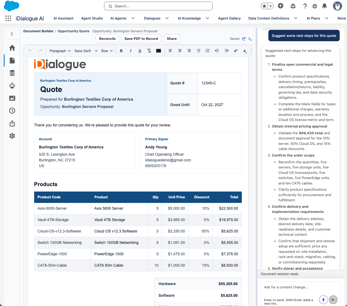Clear text formatting icon
The image size is (347, 306).
coord(149,51)
